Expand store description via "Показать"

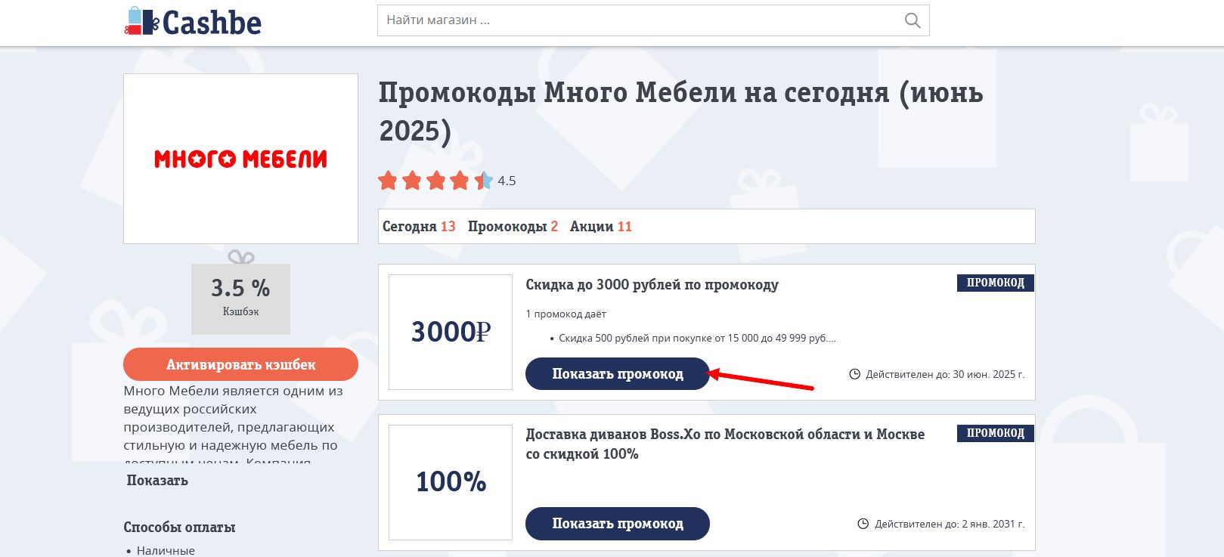click(x=157, y=481)
